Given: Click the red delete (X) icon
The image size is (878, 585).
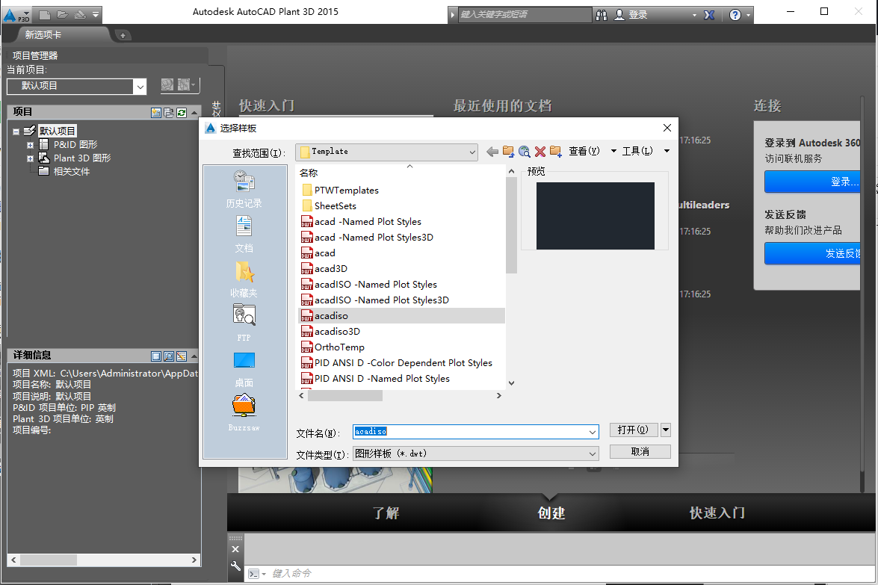Looking at the screenshot, I should (540, 151).
